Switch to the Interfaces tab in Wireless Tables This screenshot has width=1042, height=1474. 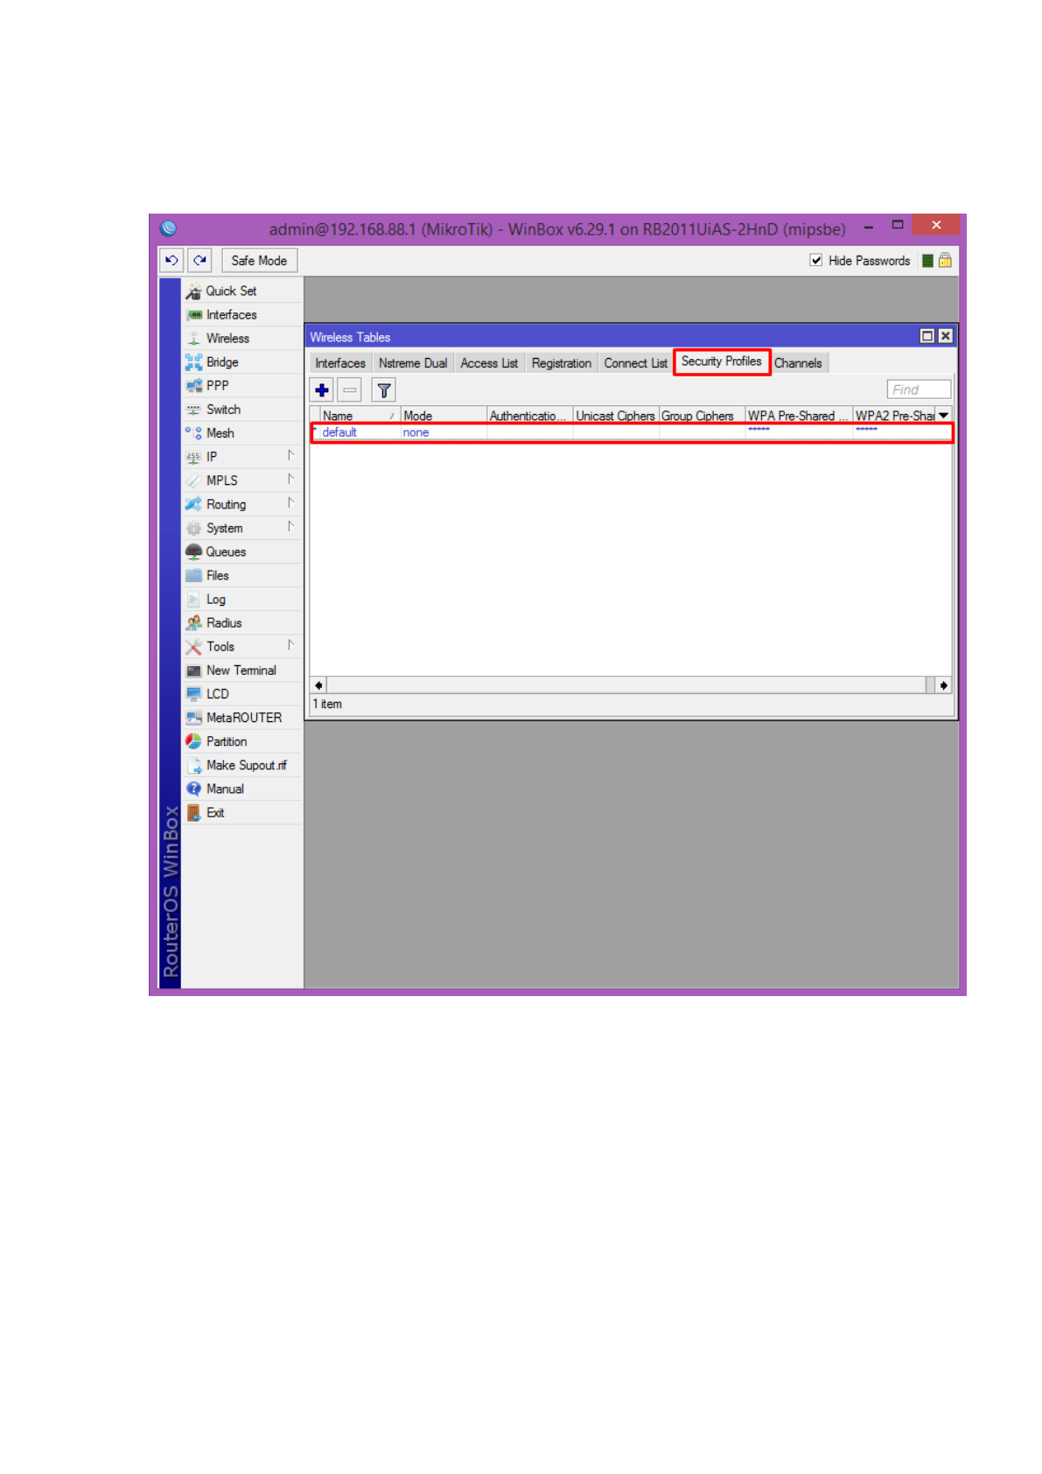pos(340,363)
